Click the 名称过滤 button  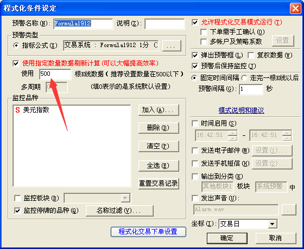[119, 211]
